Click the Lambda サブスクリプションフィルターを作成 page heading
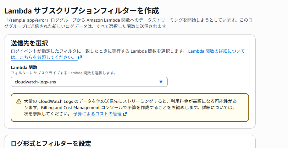 82,11
